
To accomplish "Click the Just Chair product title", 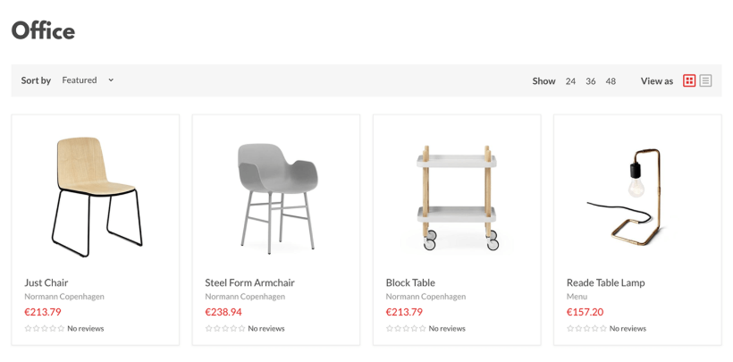I will pyautogui.click(x=46, y=282).
